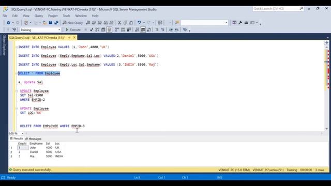This screenshot has width=331, height=186.
Task: Switch output to Results to Text
Action: tap(137, 30)
